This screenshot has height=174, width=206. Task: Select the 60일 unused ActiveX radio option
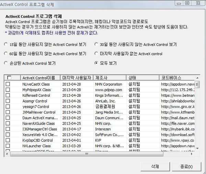(x=5, y=54)
